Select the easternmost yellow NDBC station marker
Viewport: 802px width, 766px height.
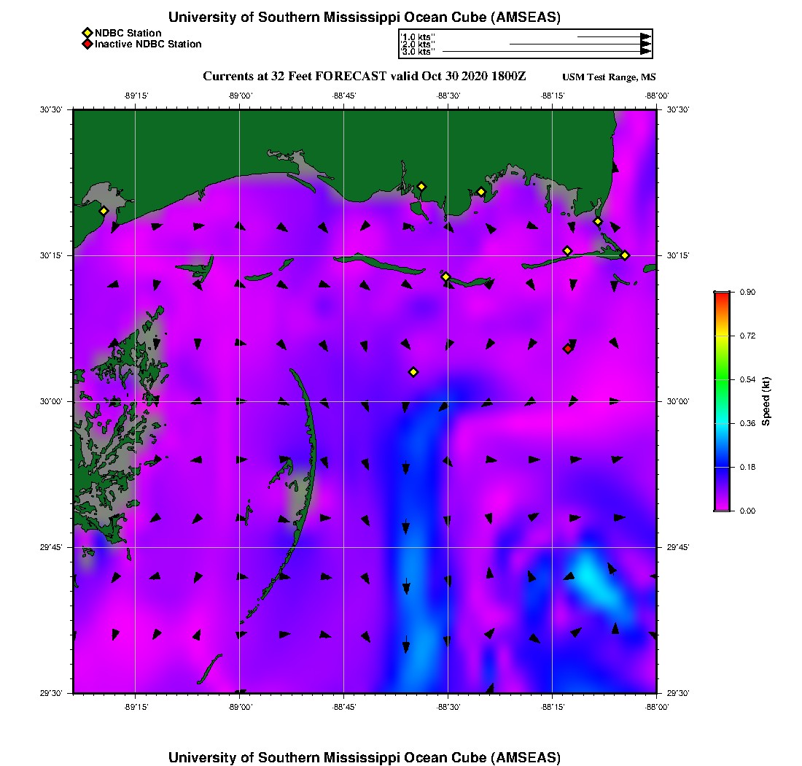625,255
